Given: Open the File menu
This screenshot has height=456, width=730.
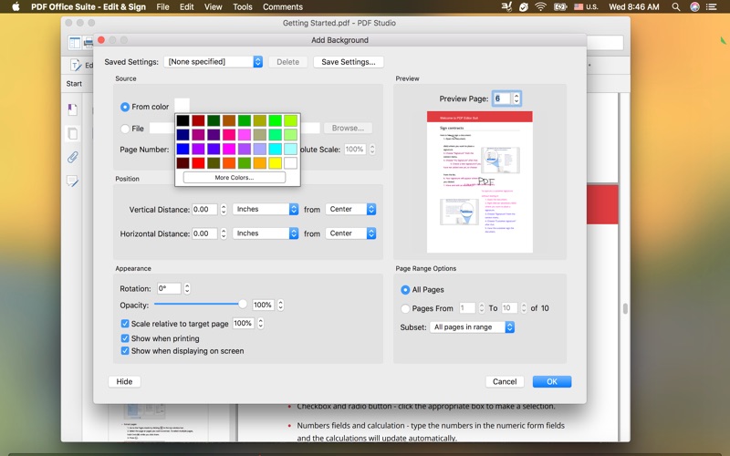Looking at the screenshot, I should (162, 7).
